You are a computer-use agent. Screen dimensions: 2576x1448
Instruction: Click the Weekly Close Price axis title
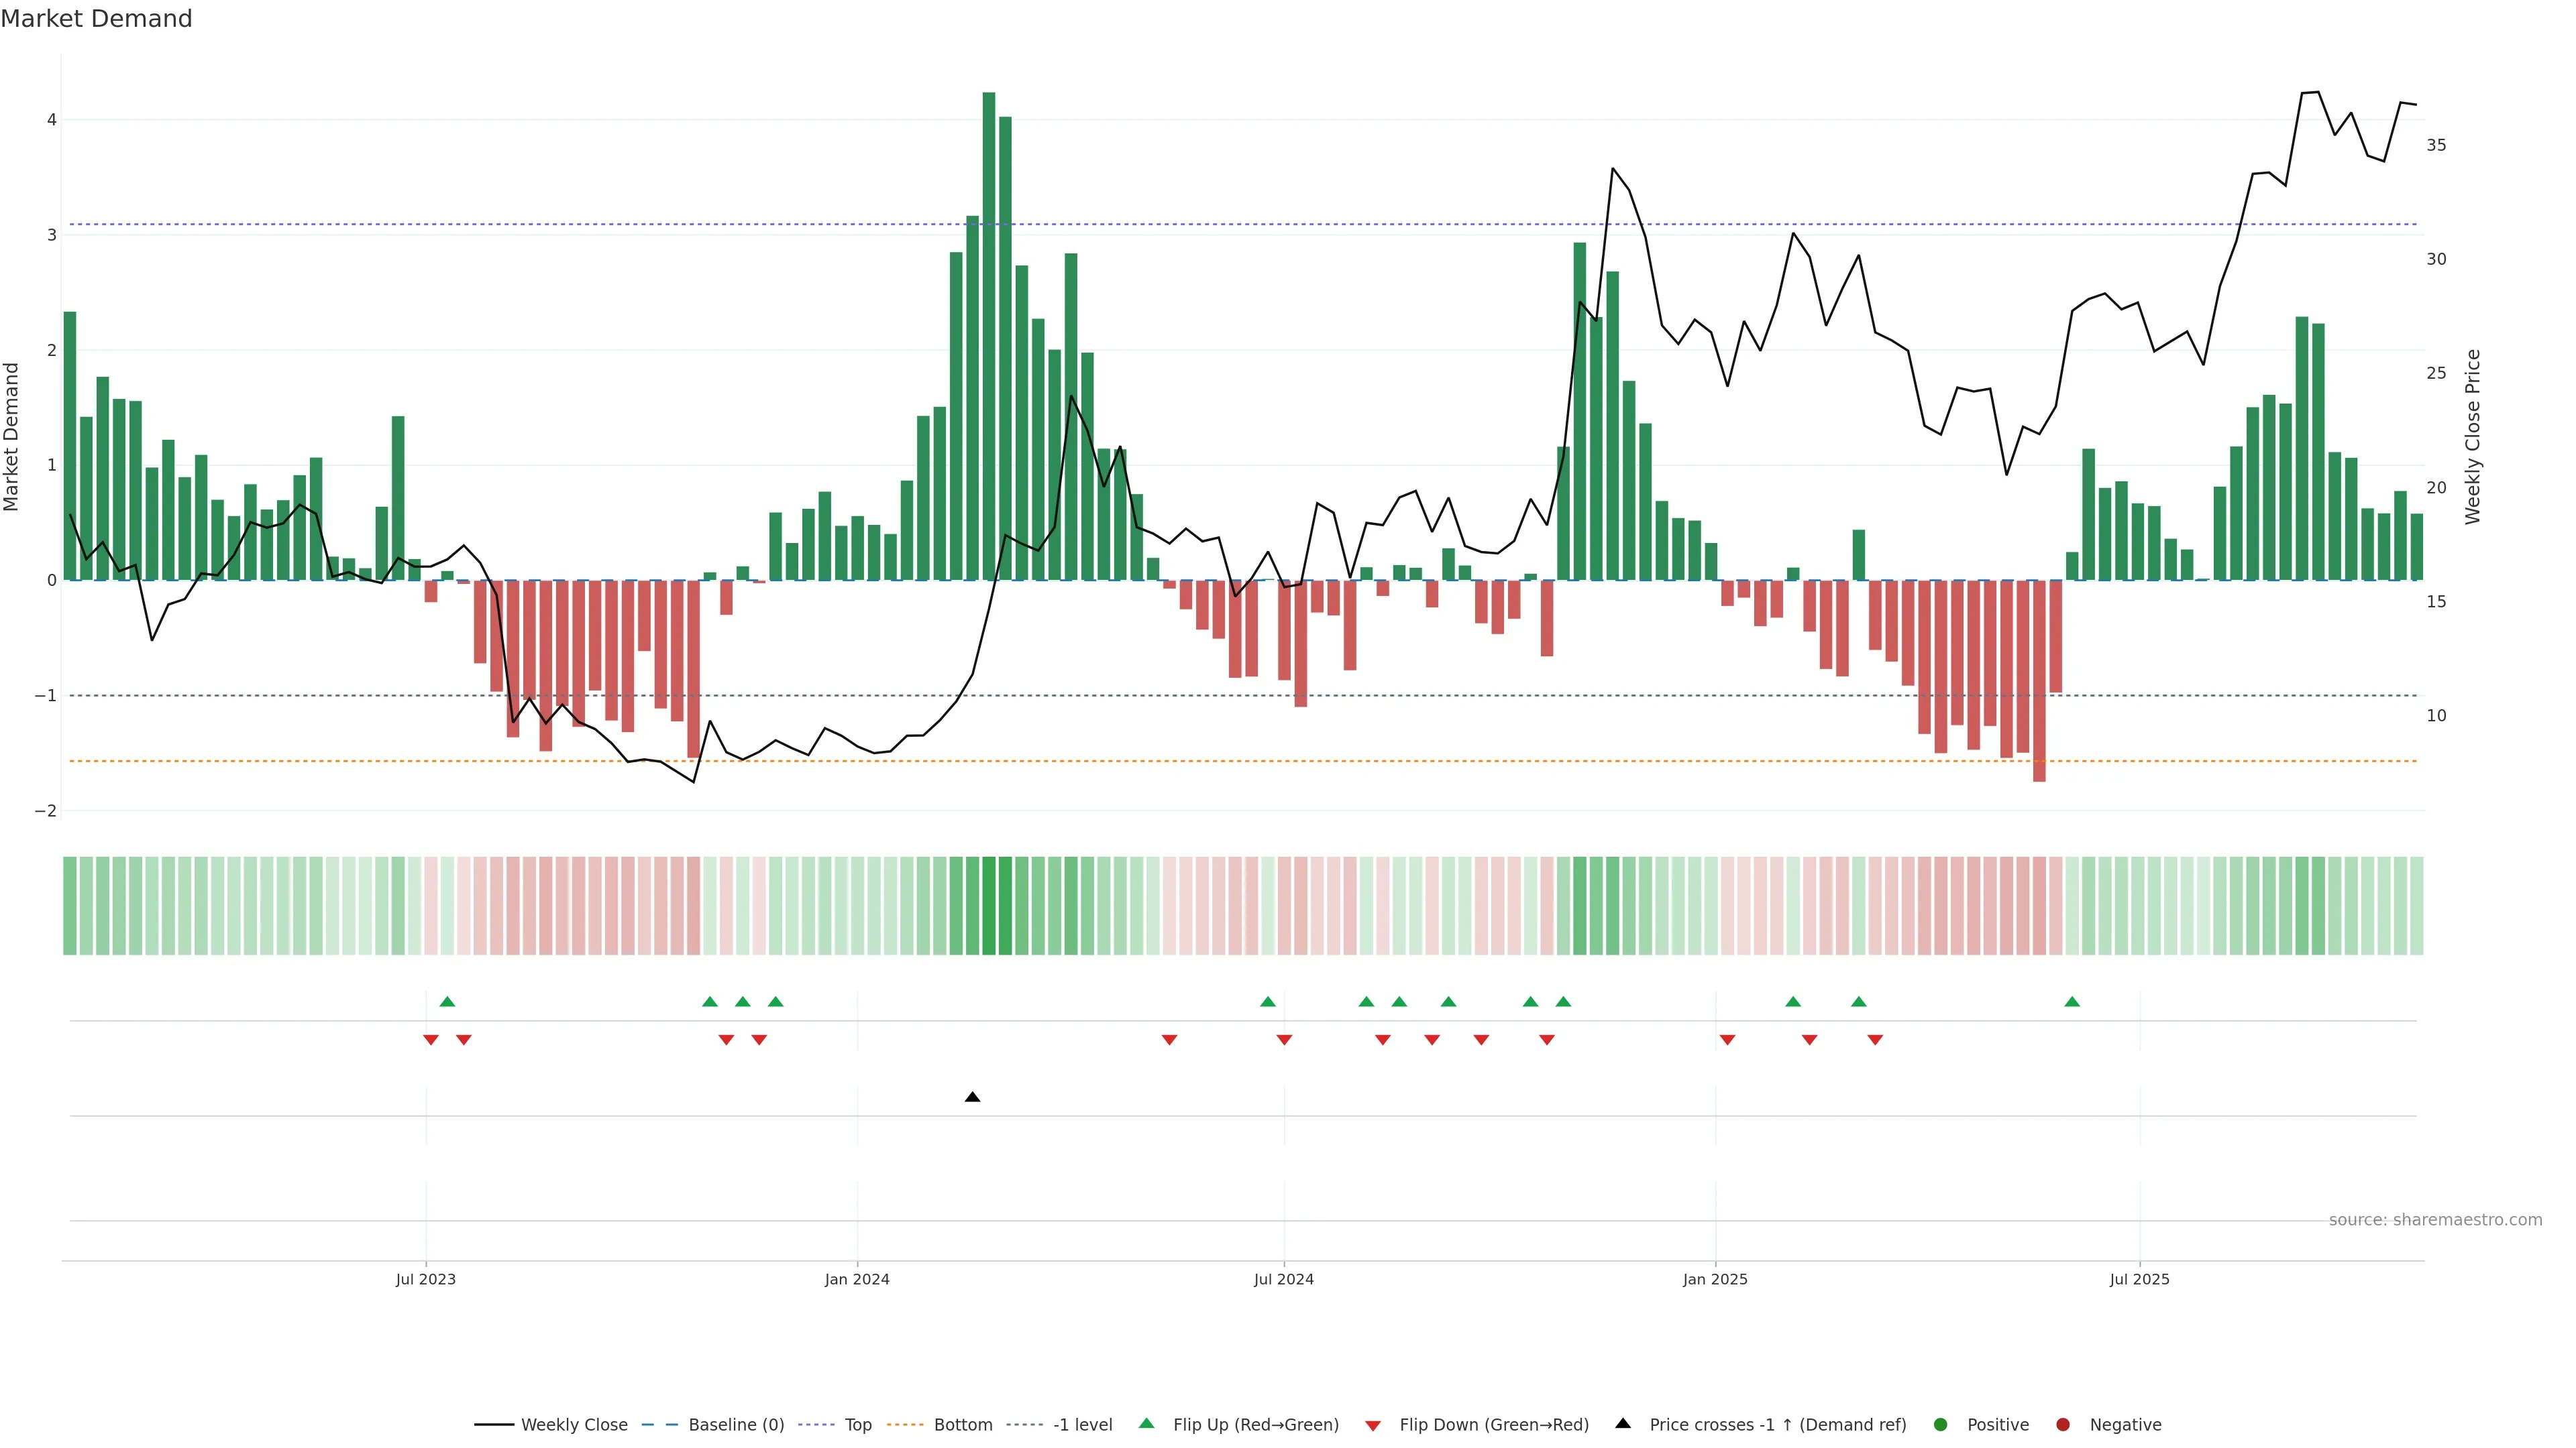(2473, 436)
